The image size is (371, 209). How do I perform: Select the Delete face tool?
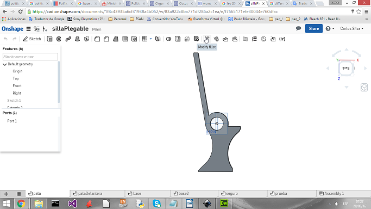[x=216, y=39]
